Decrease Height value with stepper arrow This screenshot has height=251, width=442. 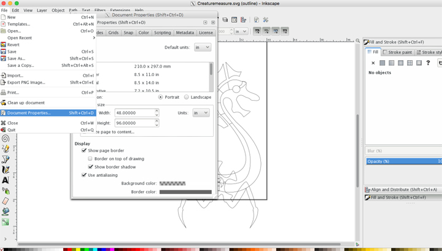pyautogui.click(x=157, y=125)
